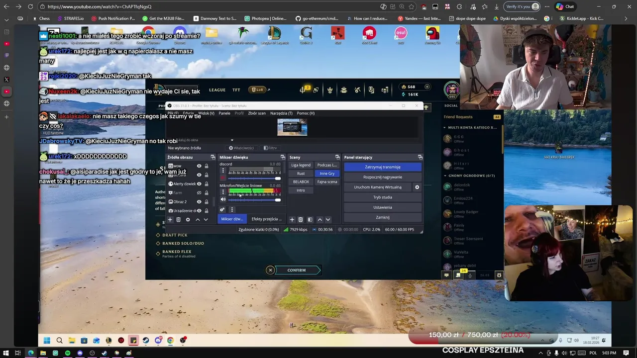637x358 pixels.
Task: Add a new scene in OBS Sceny panel
Action: click(292, 220)
